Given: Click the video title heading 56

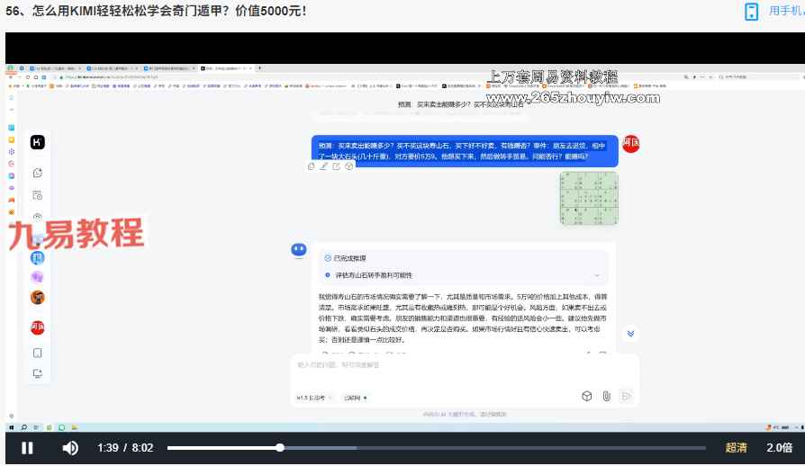Looking at the screenshot, I should pos(156,11).
